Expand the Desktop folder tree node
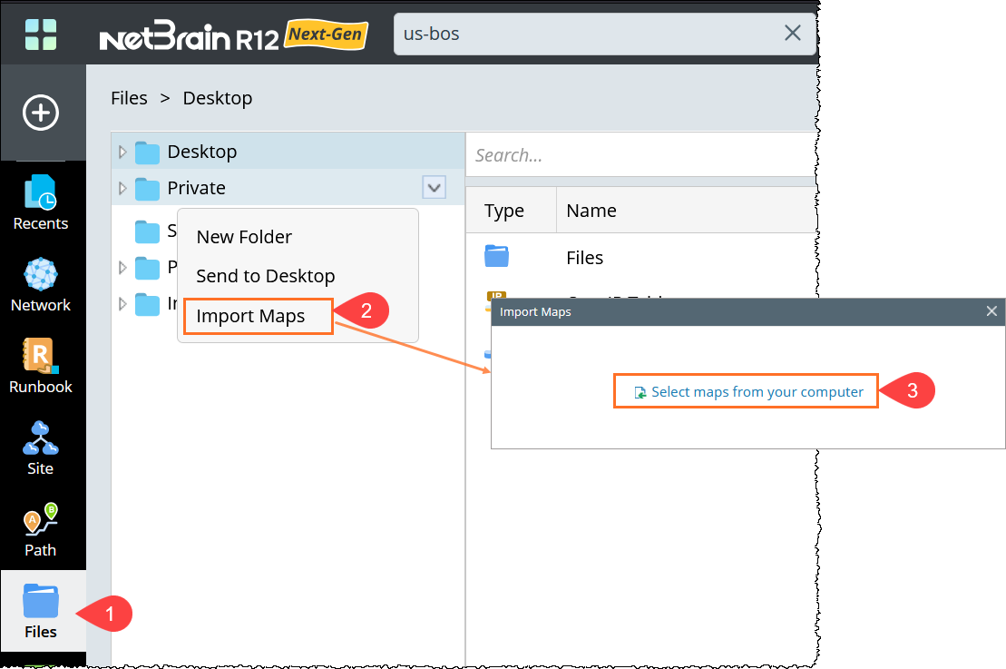Screen dimensions: 1006x669 tap(123, 152)
